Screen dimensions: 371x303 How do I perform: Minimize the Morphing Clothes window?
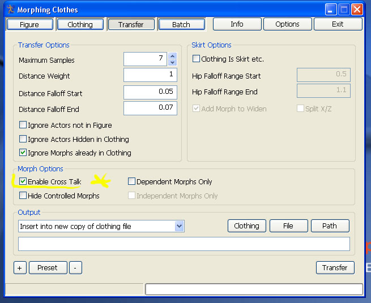331,10
